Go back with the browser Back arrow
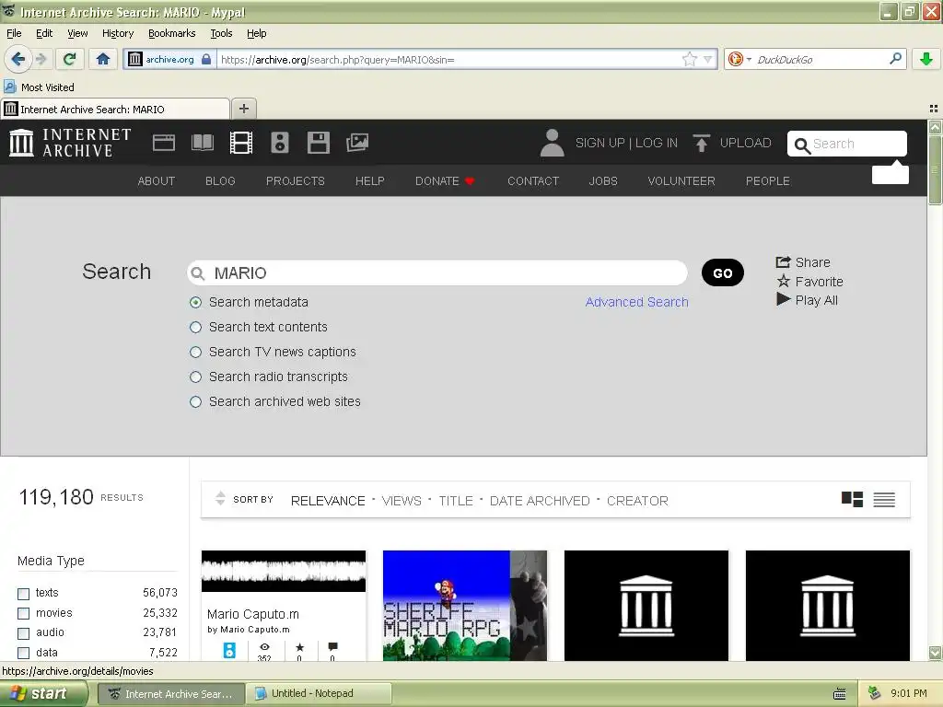Image resolution: width=943 pixels, height=707 pixels. click(17, 59)
